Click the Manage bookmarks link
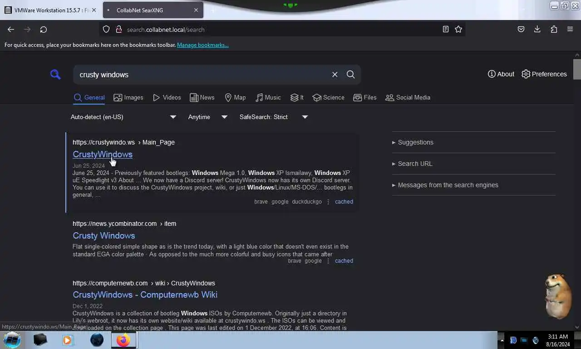Screen dimensions: 581x349 click(x=203, y=45)
